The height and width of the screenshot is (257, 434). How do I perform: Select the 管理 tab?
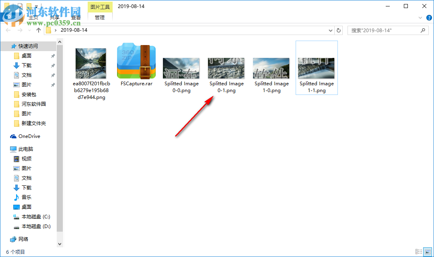[100, 17]
